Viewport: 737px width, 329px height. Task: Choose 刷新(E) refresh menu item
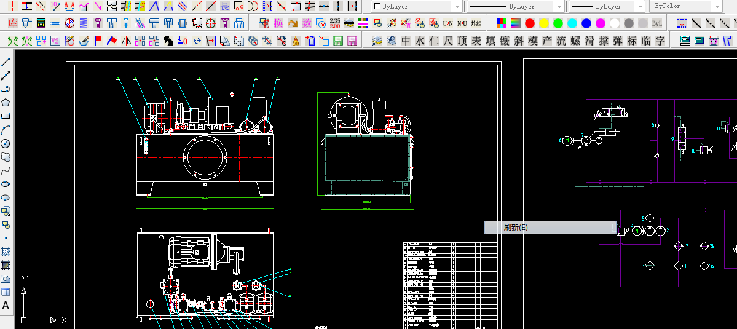pyautogui.click(x=550, y=228)
